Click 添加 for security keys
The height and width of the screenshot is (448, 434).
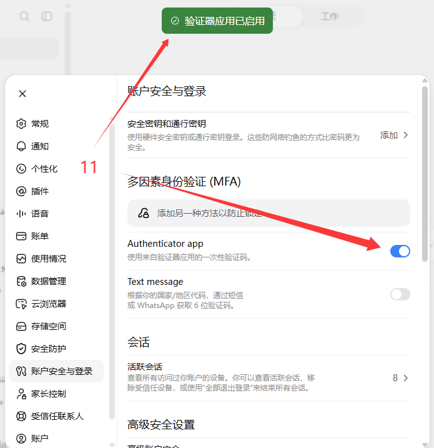(x=389, y=135)
